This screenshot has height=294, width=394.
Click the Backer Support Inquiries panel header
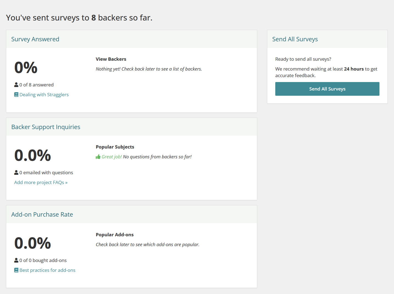pyautogui.click(x=46, y=127)
